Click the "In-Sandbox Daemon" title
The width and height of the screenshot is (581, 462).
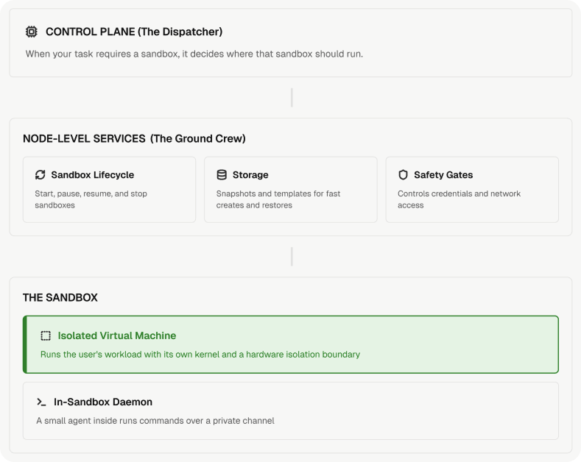[103, 402]
